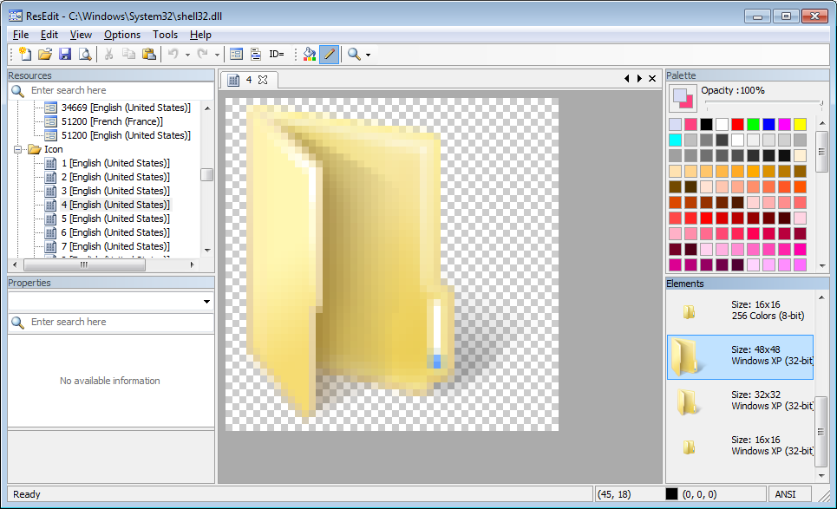The image size is (837, 509).
Task: Pick the bright green palette swatch
Action: tap(753, 125)
